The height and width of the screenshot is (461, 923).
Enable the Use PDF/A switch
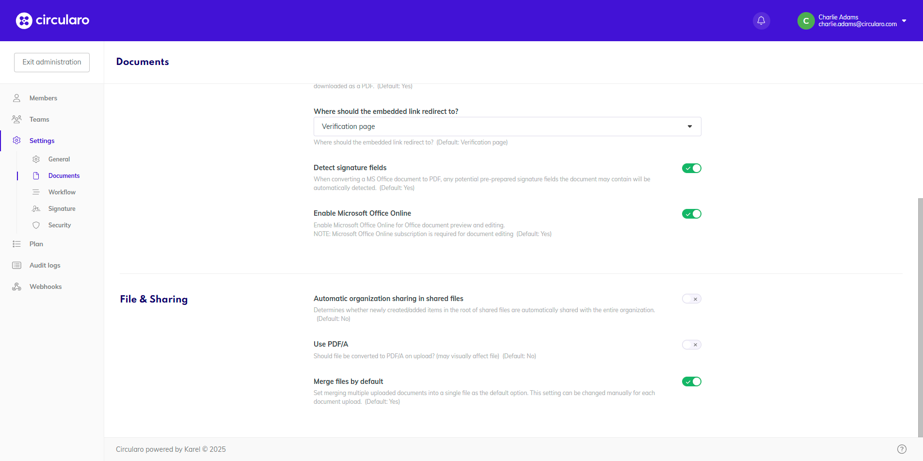691,345
